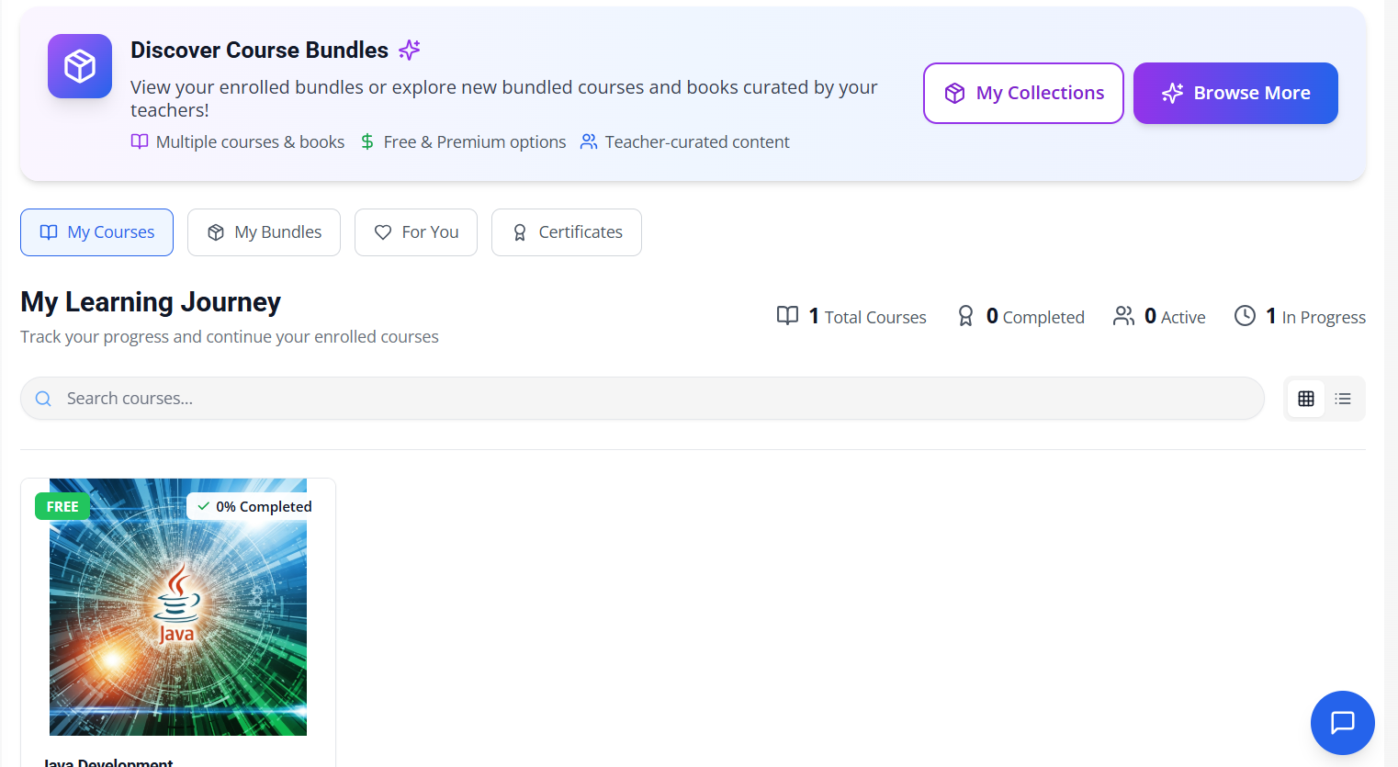Click the Browse More button
This screenshot has width=1398, height=767.
click(x=1235, y=93)
